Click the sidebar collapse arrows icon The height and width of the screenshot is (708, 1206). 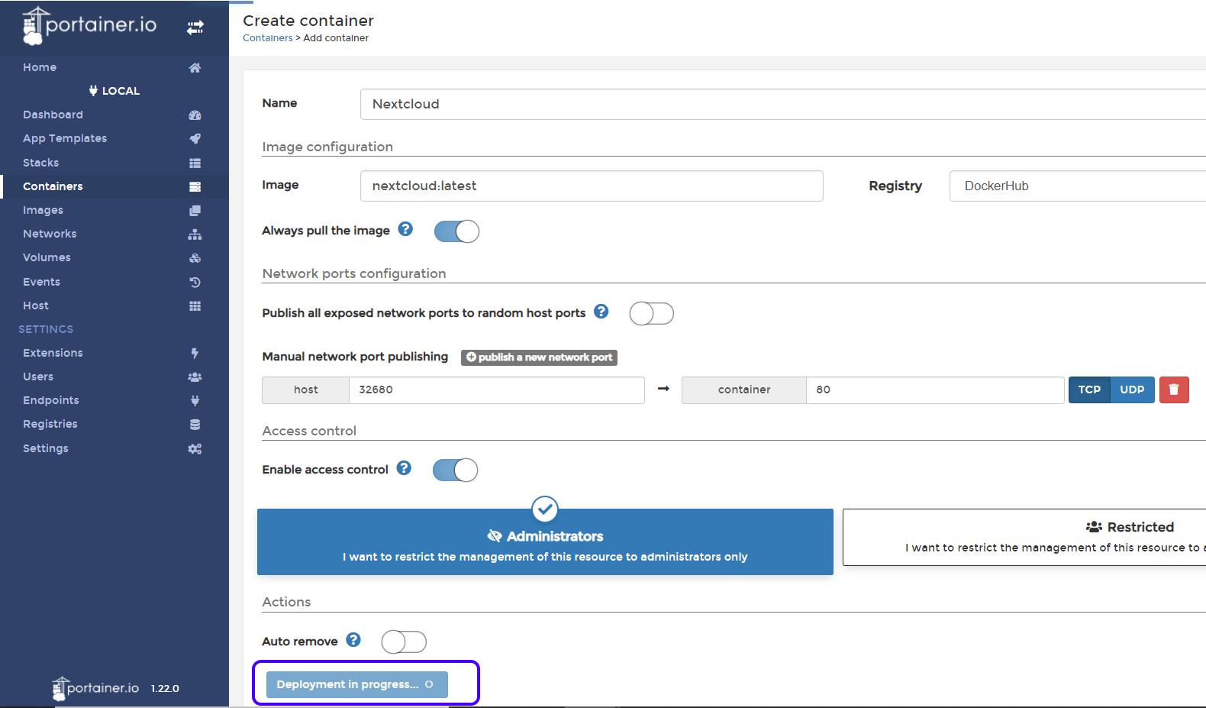195,27
